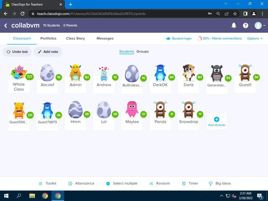This screenshot has width=268, height=201.
Task: Open the Toolkit grid icon
Action: pos(41,183)
